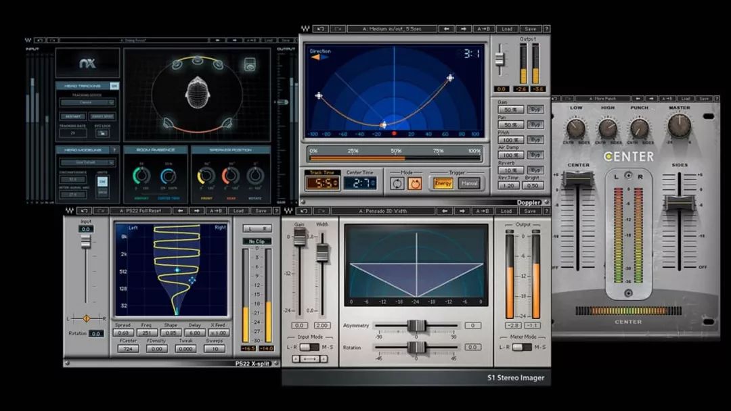Click the Energy trigger button in Doppler
The height and width of the screenshot is (411, 731).
coord(443,183)
